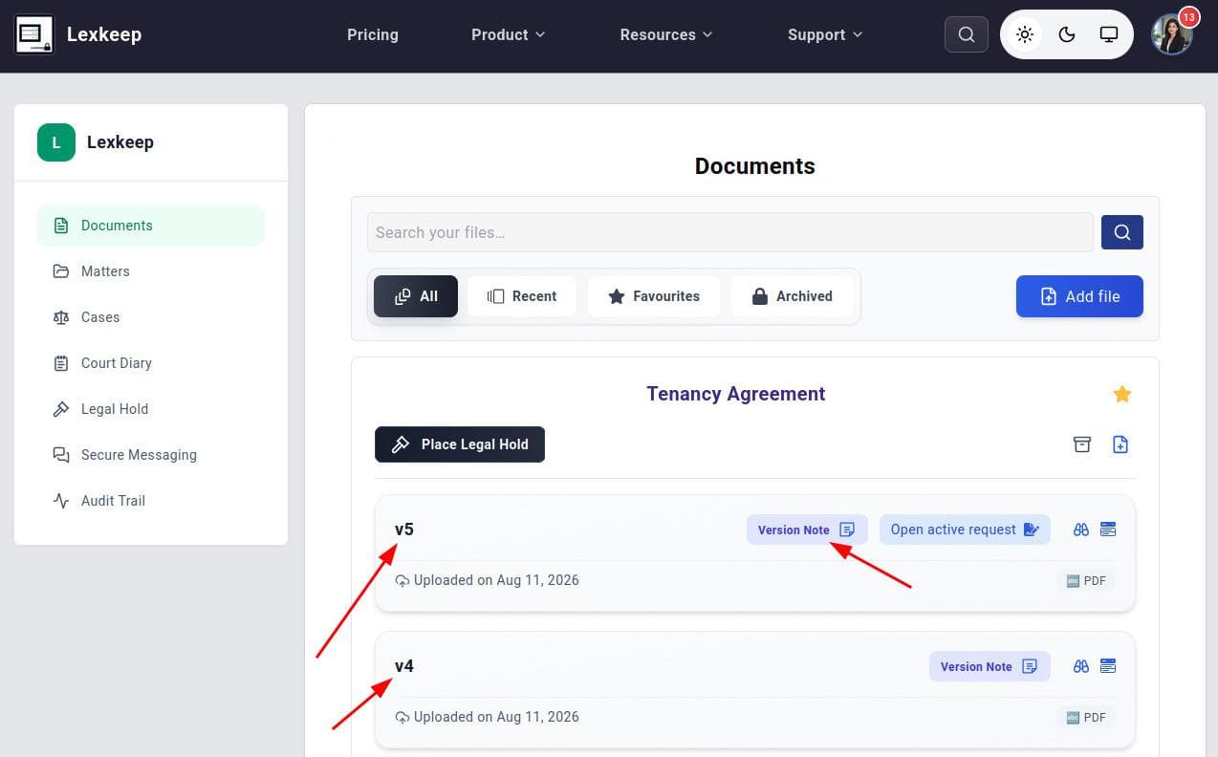Screen dimensions: 1218x757
Task: View the Audit Trail
Action: pyautogui.click(x=151, y=501)
